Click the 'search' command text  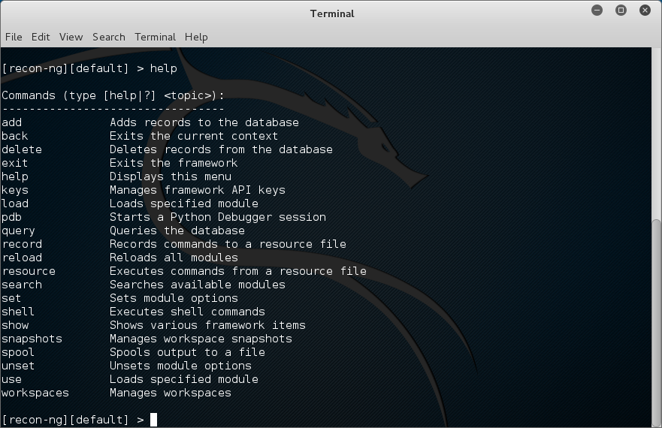[x=22, y=285]
